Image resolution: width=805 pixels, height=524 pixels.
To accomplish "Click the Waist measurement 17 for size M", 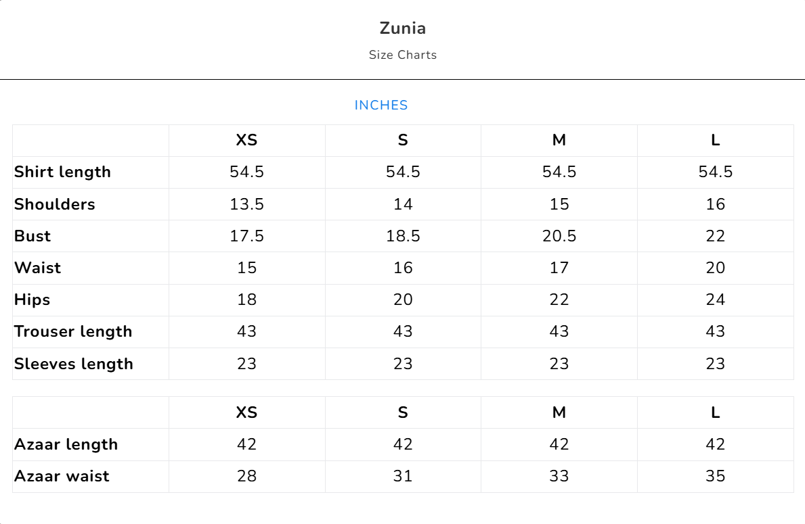I will pos(559,268).
